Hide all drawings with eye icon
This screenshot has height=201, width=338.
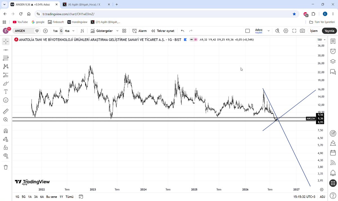(x=6, y=156)
